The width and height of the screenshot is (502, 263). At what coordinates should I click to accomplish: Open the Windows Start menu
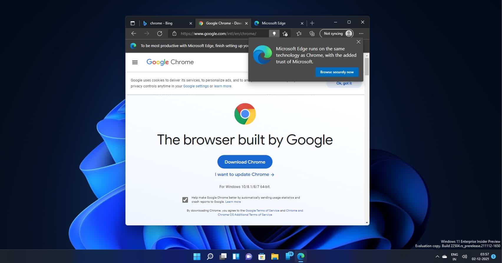(197, 257)
